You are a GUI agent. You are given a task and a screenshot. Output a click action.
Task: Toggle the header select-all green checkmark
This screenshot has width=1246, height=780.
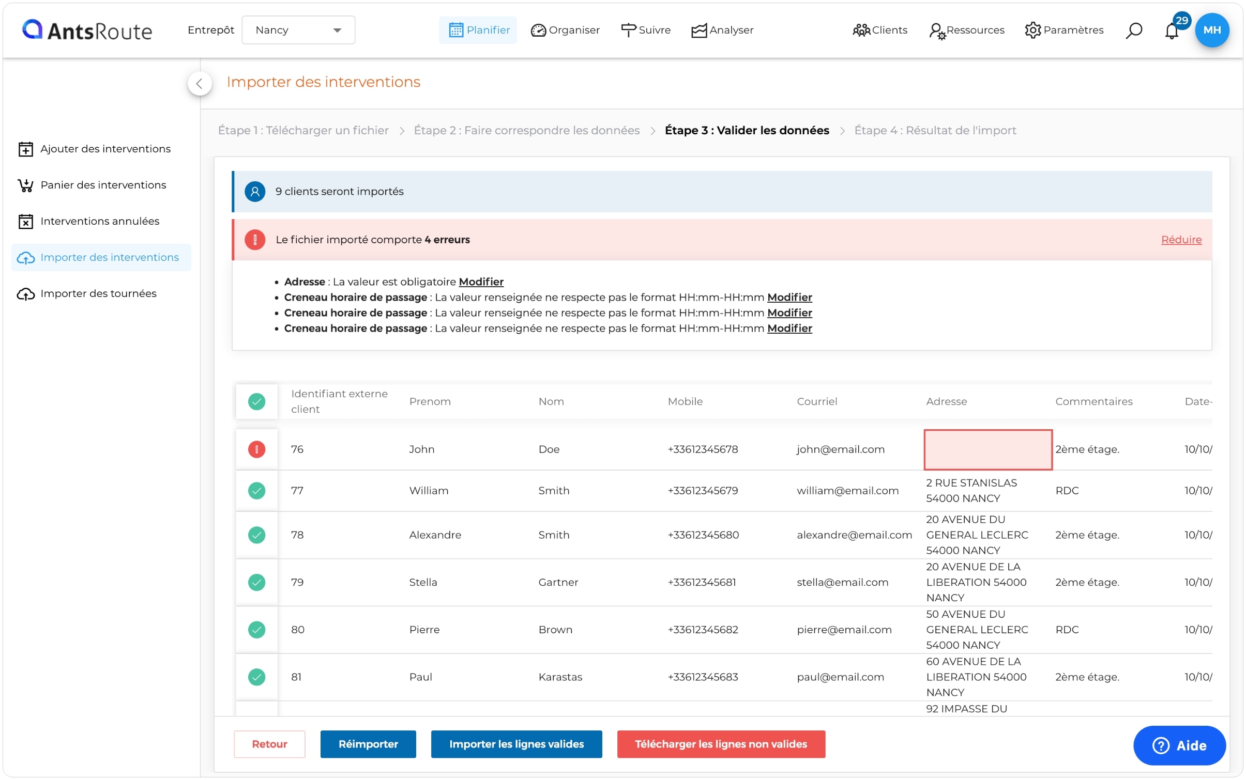[x=256, y=401]
